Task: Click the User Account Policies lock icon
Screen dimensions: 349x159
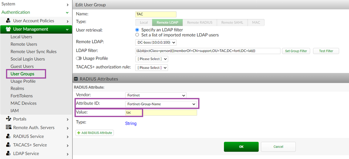Action: tap(8, 21)
